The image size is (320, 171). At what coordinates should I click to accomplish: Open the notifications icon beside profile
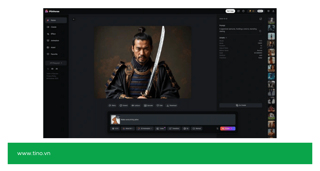(x=269, y=11)
